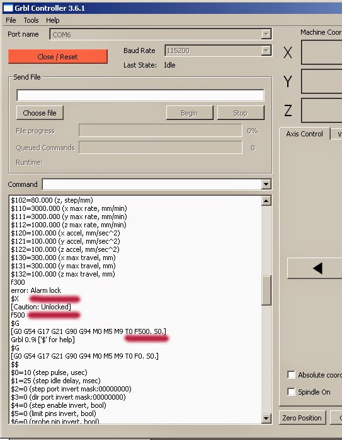Viewport: 342px width, 440px height.
Task: Click the line containing 'T0 F500. S0.'
Action: click(88, 331)
